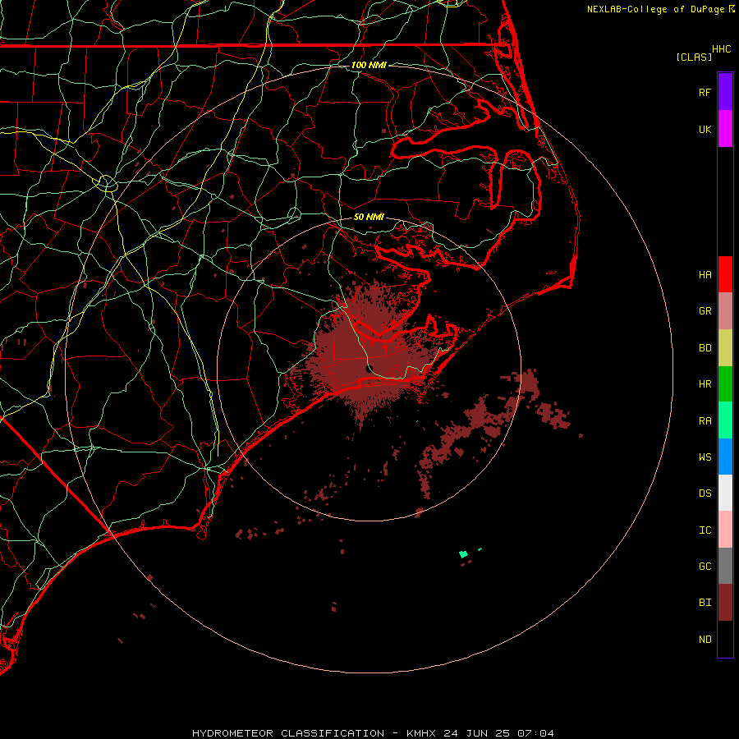Click the black radar site dot
This screenshot has height=739, width=739.
(x=370, y=368)
